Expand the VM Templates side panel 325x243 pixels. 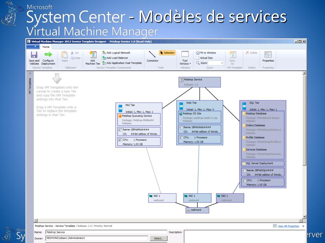pos(30,73)
